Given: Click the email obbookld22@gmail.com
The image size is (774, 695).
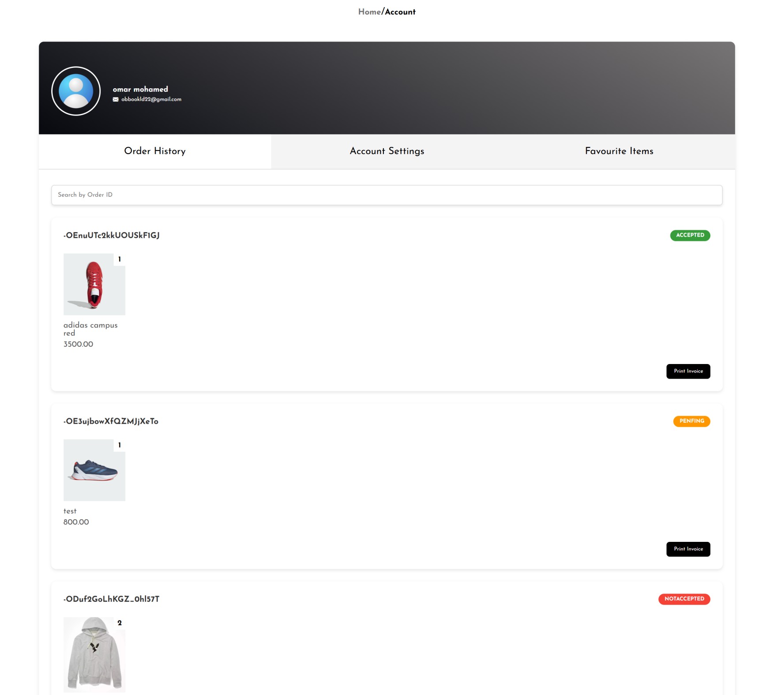Looking at the screenshot, I should (151, 99).
